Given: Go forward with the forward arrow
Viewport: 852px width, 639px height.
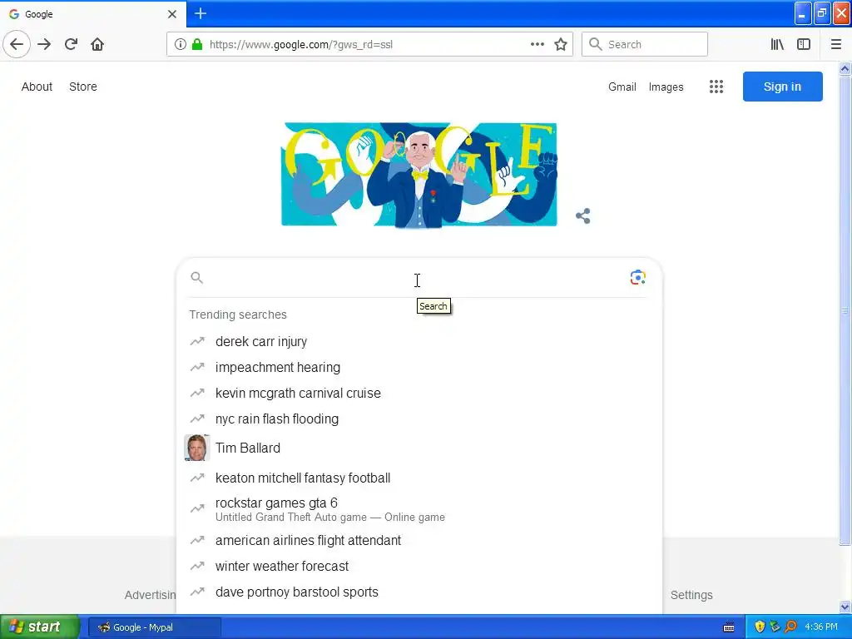Looking at the screenshot, I should click(44, 44).
